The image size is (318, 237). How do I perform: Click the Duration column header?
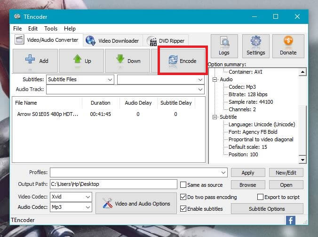[x=101, y=103]
